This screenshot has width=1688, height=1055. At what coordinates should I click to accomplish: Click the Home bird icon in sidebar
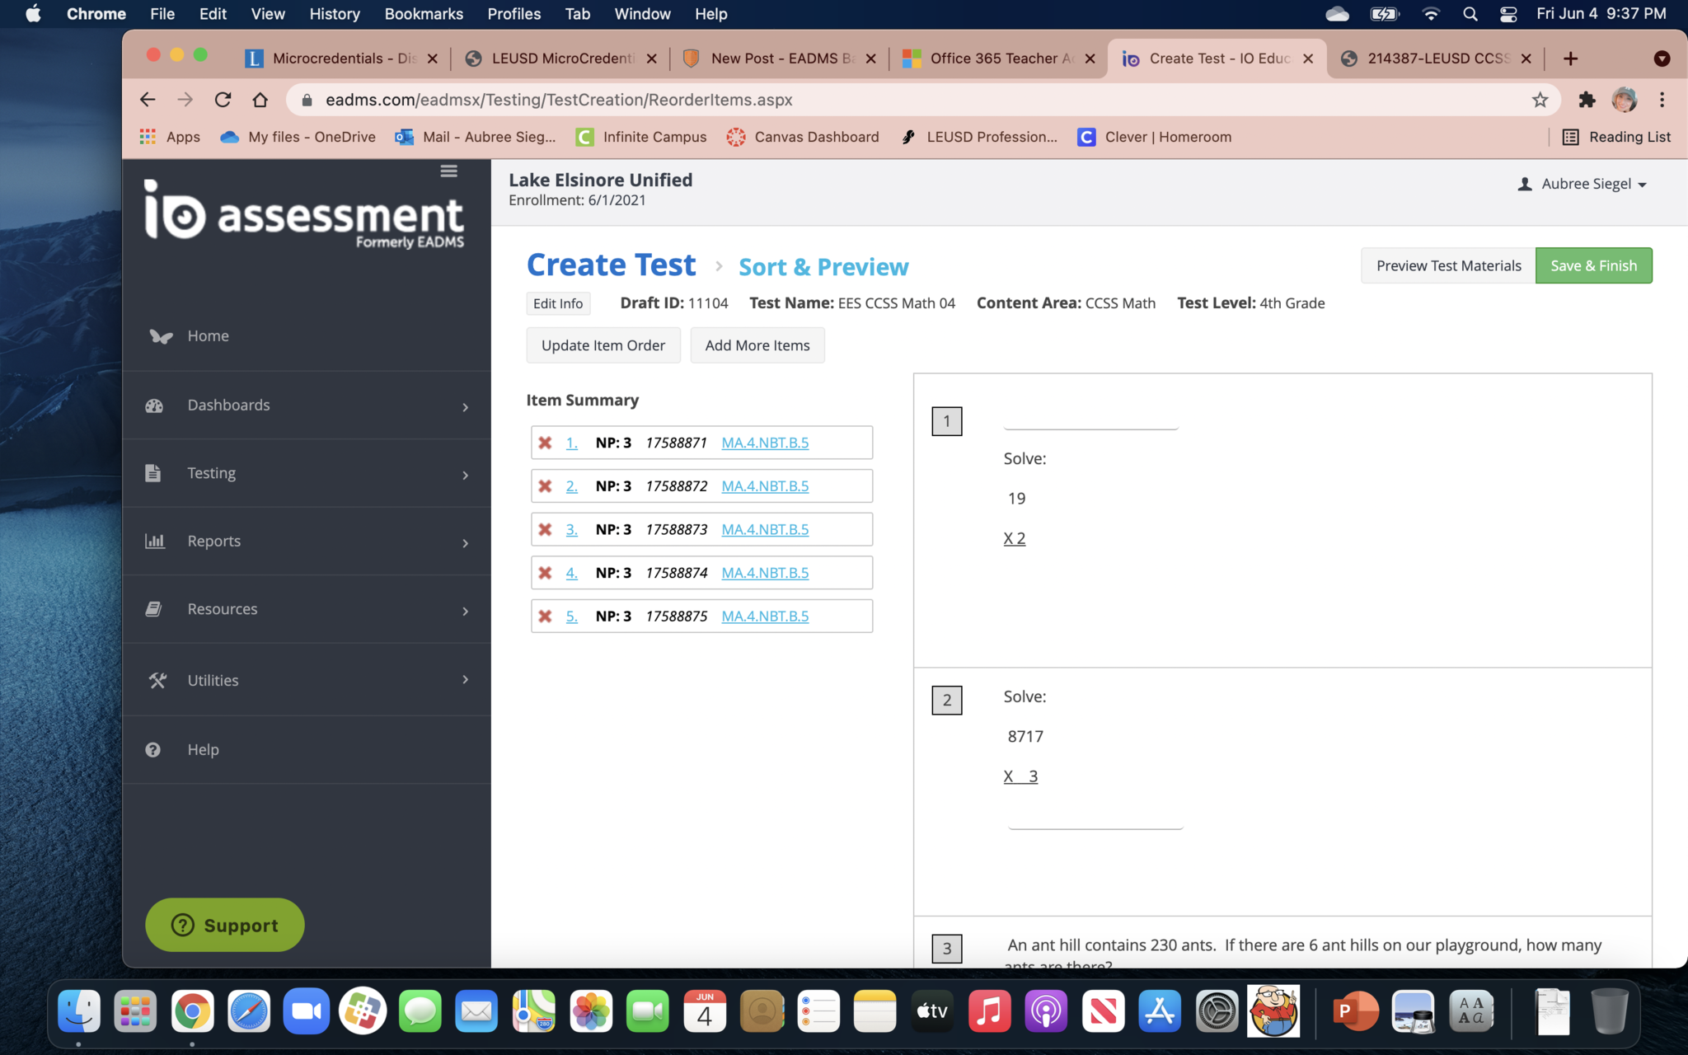click(x=161, y=336)
